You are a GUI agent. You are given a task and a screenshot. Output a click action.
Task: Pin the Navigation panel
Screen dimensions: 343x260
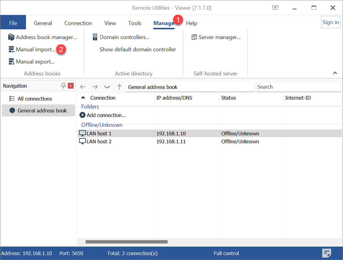(63, 86)
